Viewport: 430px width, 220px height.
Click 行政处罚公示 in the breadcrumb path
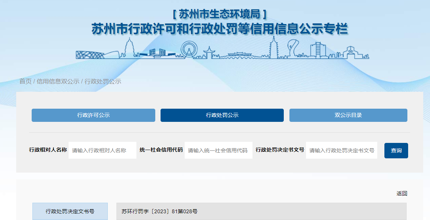click(x=103, y=81)
